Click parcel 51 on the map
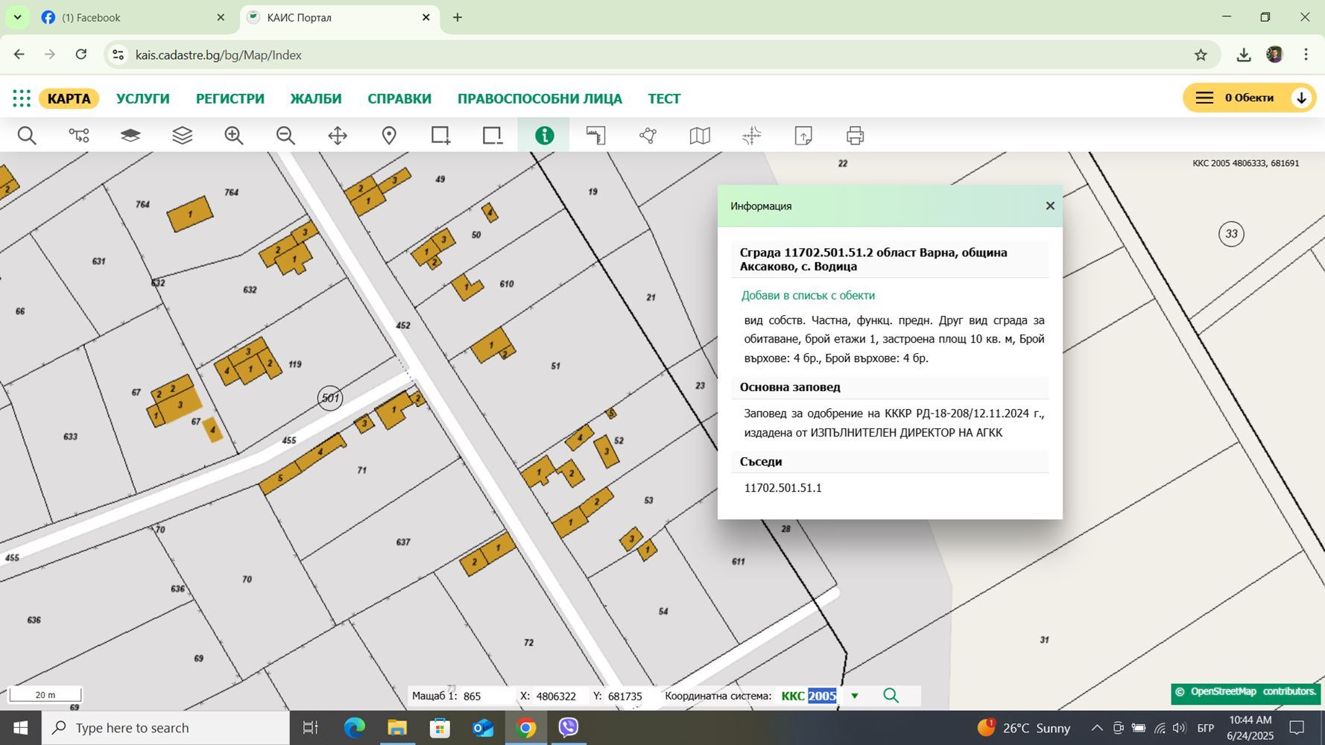This screenshot has width=1325, height=745. click(555, 366)
